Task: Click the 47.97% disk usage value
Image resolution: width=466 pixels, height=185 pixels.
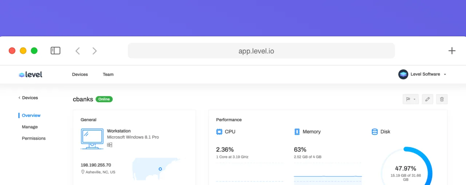Action: [x=406, y=168]
